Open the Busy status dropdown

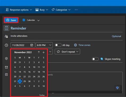[x=42, y=10]
